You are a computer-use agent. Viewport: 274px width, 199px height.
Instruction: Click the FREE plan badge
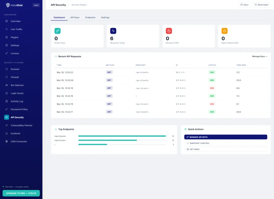(37, 5)
